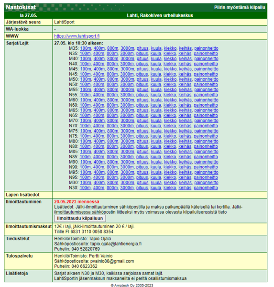The image size is (274, 287).
Task: Select M85 800m event link
Action: (x=112, y=152)
